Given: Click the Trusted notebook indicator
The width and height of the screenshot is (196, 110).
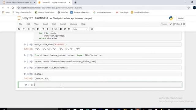Looking at the screenshot, I should tap(164, 24).
